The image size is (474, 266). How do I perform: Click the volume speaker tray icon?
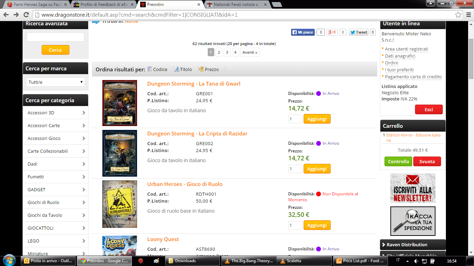416,261
